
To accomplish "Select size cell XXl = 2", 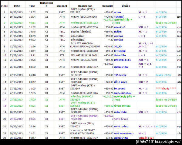I will [143, 82].
